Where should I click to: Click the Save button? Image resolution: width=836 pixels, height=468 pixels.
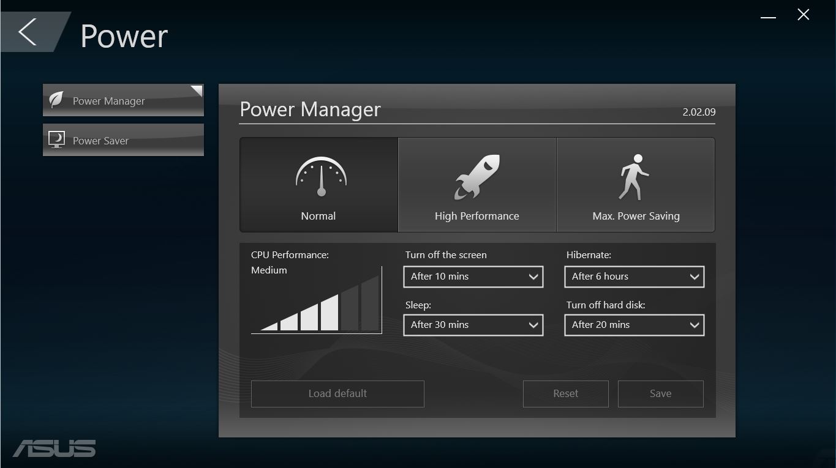coord(660,393)
